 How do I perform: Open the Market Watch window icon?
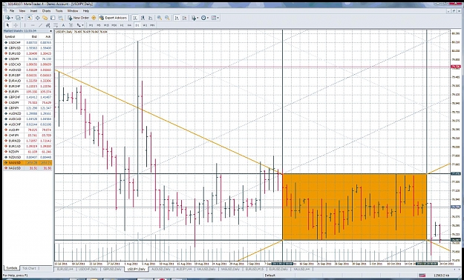30,18
